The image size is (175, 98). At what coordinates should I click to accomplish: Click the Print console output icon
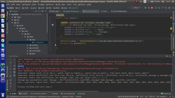[14, 72]
